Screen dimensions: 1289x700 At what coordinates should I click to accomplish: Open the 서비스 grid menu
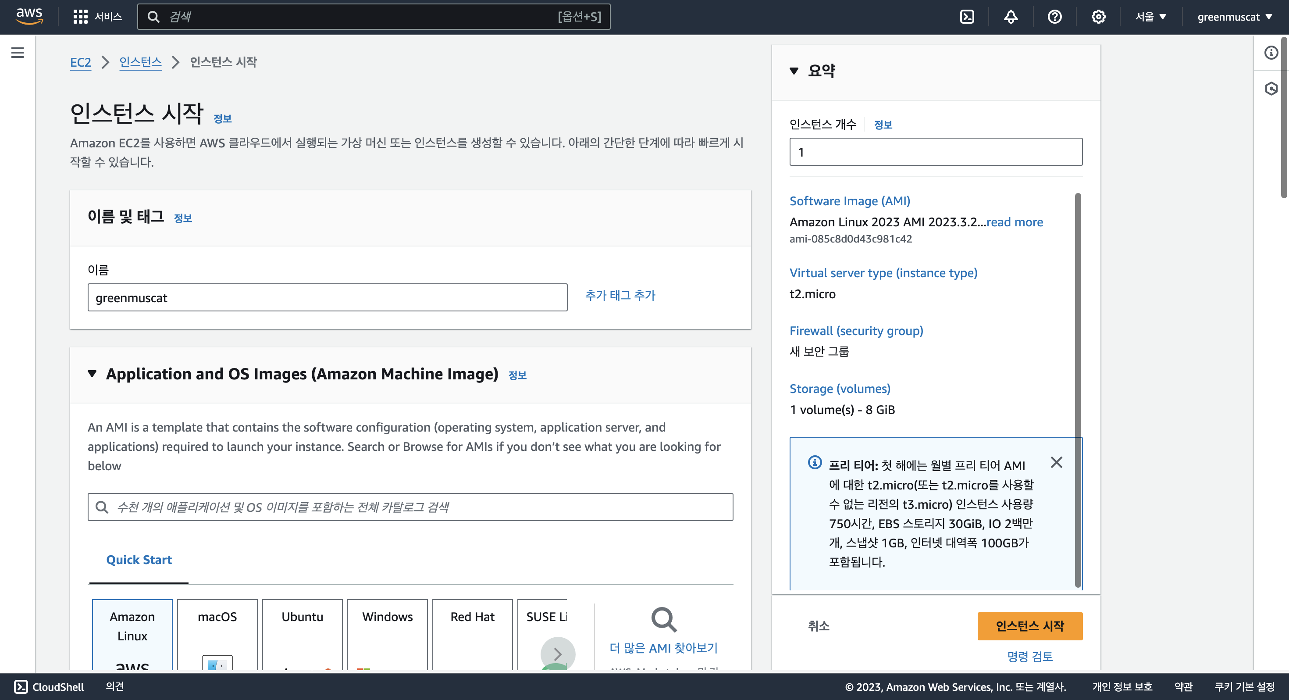click(98, 17)
